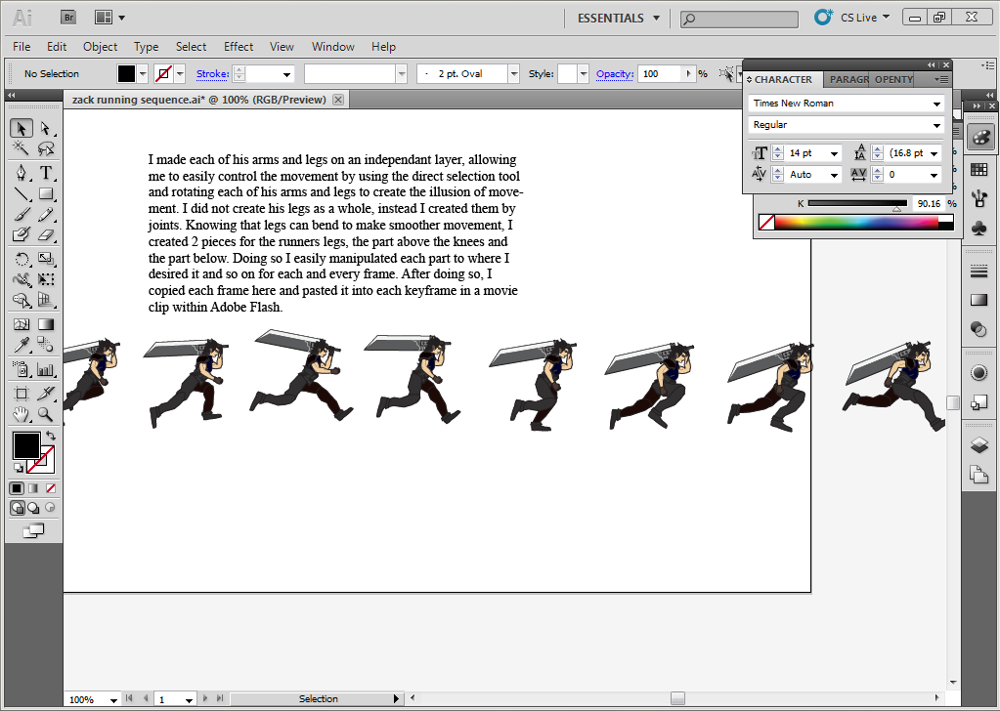Image resolution: width=1000 pixels, height=711 pixels.
Task: Select the Free Transform tool
Action: point(45,279)
